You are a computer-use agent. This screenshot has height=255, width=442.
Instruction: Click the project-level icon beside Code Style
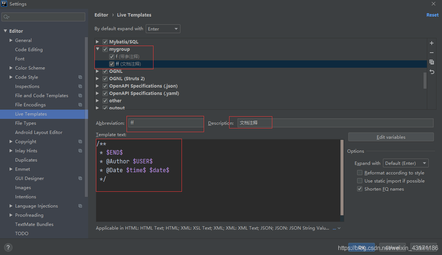pyautogui.click(x=80, y=77)
